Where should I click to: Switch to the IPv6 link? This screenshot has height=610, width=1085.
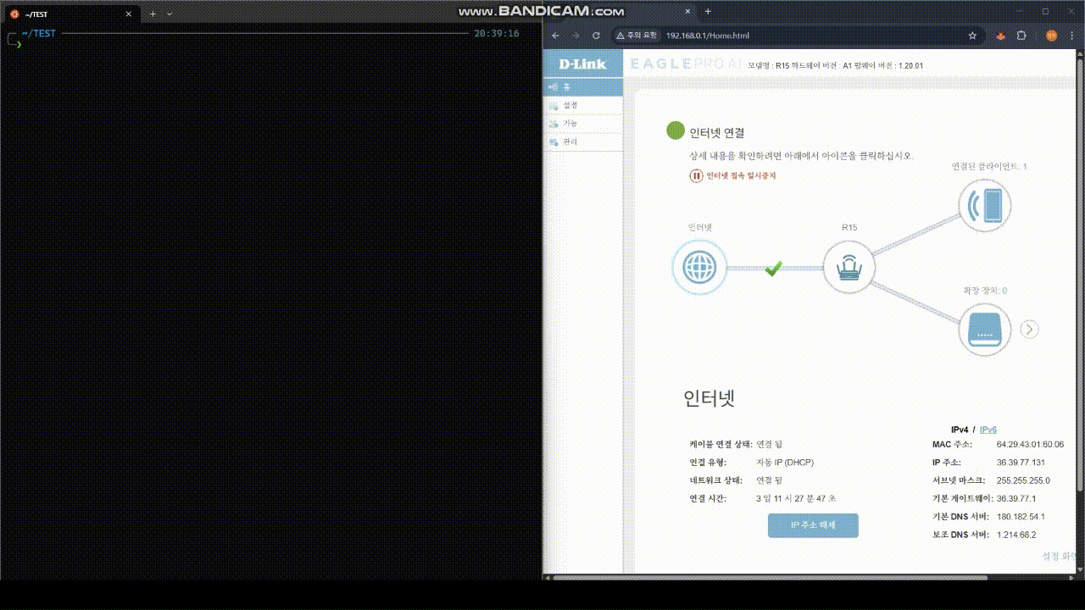click(x=988, y=430)
